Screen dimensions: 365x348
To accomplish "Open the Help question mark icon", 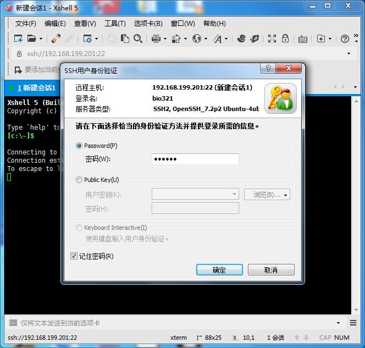I will pos(345,38).
